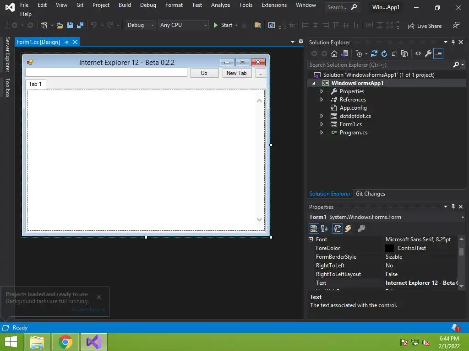Expand the Font property

click(x=311, y=239)
